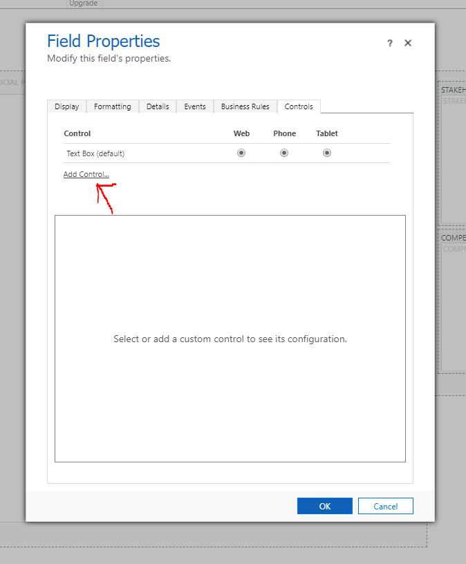The image size is (466, 564).
Task: Switch to the Display tab
Action: click(x=66, y=106)
